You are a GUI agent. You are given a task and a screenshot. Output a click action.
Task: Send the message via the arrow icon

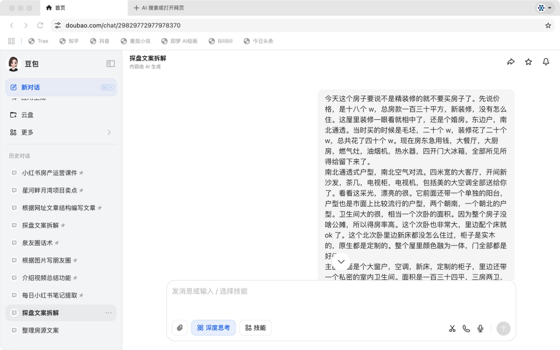click(503, 328)
